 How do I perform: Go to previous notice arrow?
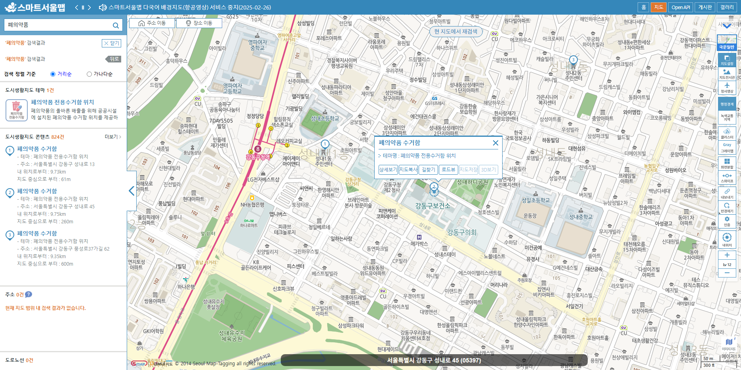coord(76,8)
